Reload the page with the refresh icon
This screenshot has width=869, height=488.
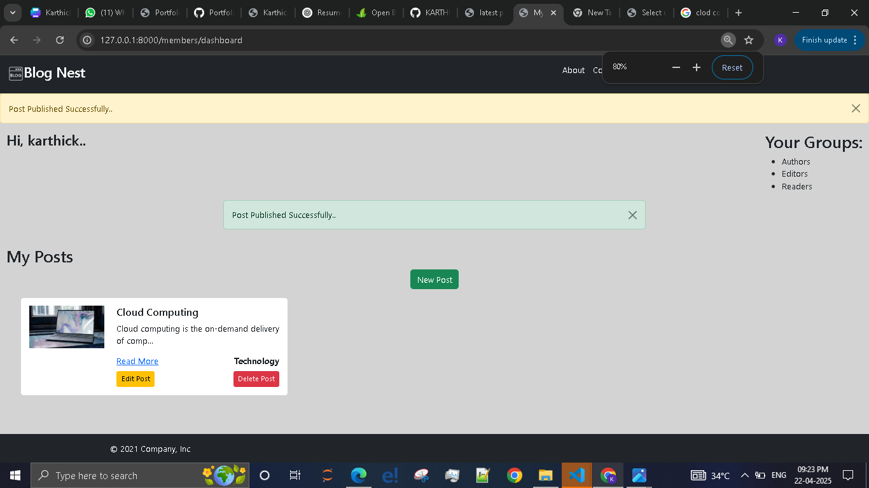click(60, 40)
